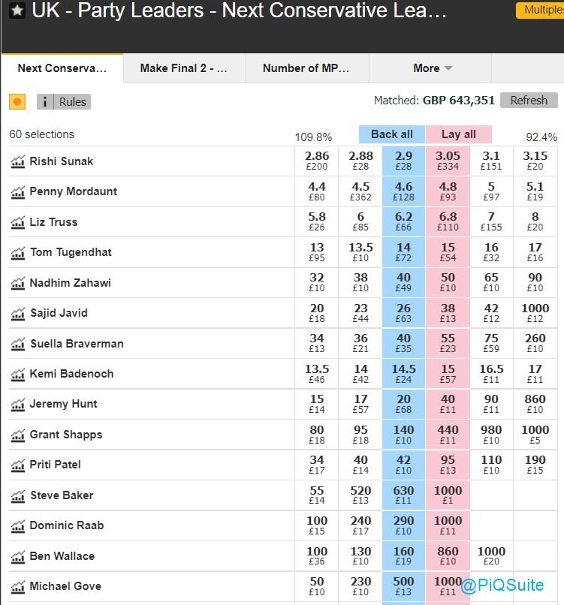This screenshot has height=605, width=564.
Task: Select the Next Conservative Leader tab
Action: coord(62,68)
